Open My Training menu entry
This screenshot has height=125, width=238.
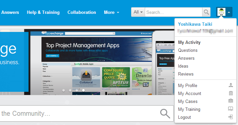pos(189,109)
